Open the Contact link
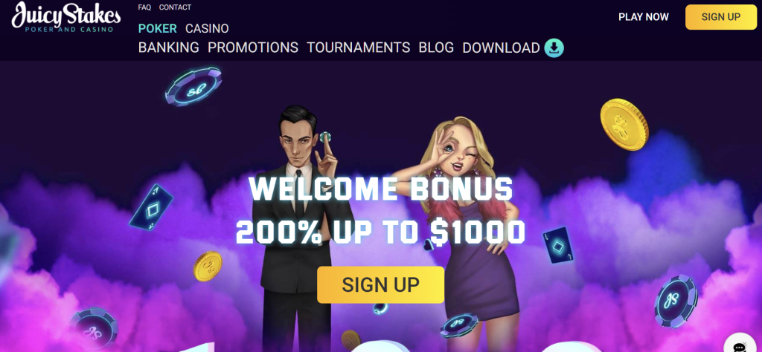Image resolution: width=762 pixels, height=352 pixels. coord(175,7)
